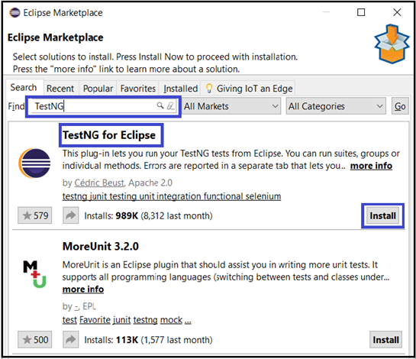The width and height of the screenshot is (416, 359).
Task: Switch to the Popular tab
Action: (98, 89)
